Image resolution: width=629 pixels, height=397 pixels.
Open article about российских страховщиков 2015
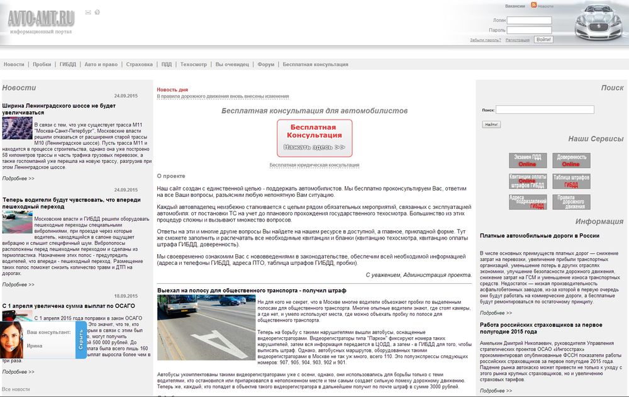click(x=541, y=328)
